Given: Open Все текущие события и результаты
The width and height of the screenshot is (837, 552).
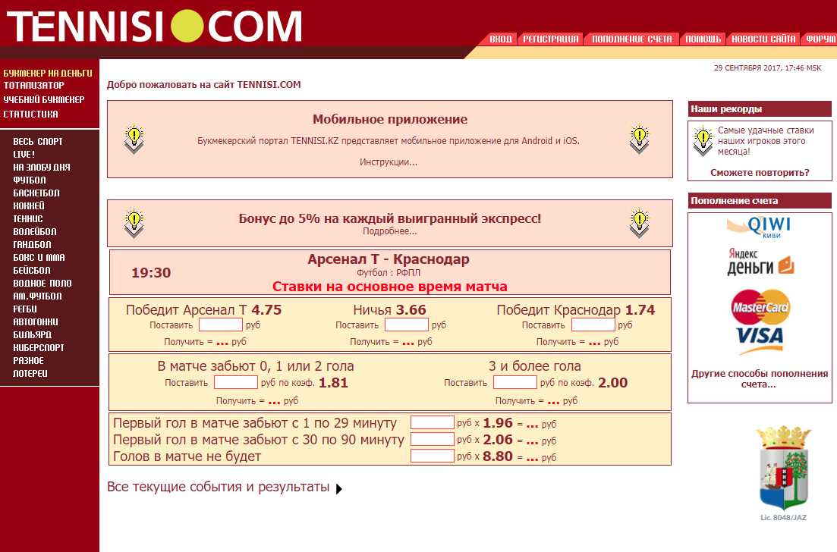Looking at the screenshot, I should point(218,487).
